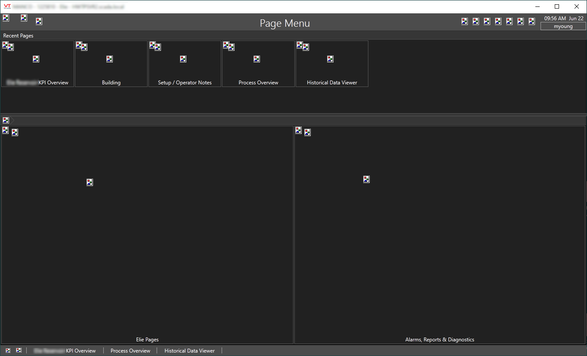Switch to KPI Overview tab in bottom bar

pos(65,351)
